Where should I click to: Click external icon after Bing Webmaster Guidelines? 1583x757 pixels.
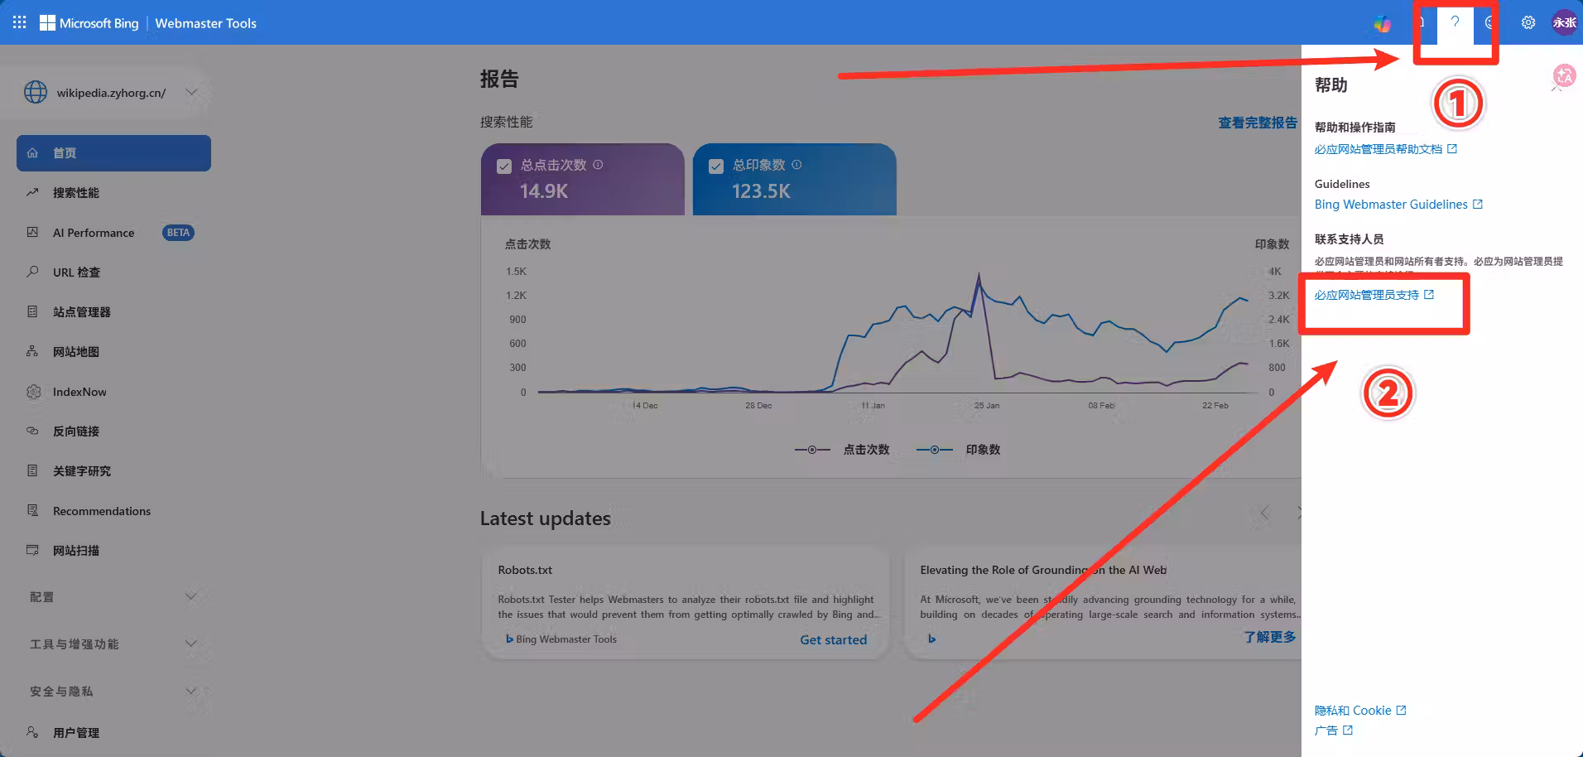[1478, 204]
